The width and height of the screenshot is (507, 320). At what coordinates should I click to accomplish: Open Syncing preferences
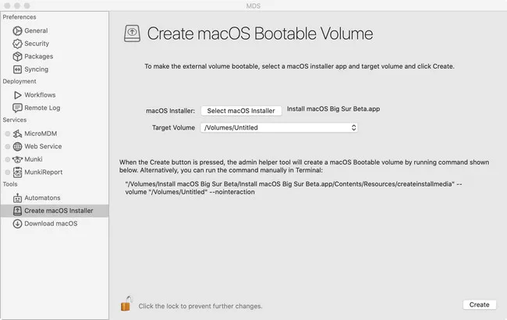[36, 69]
